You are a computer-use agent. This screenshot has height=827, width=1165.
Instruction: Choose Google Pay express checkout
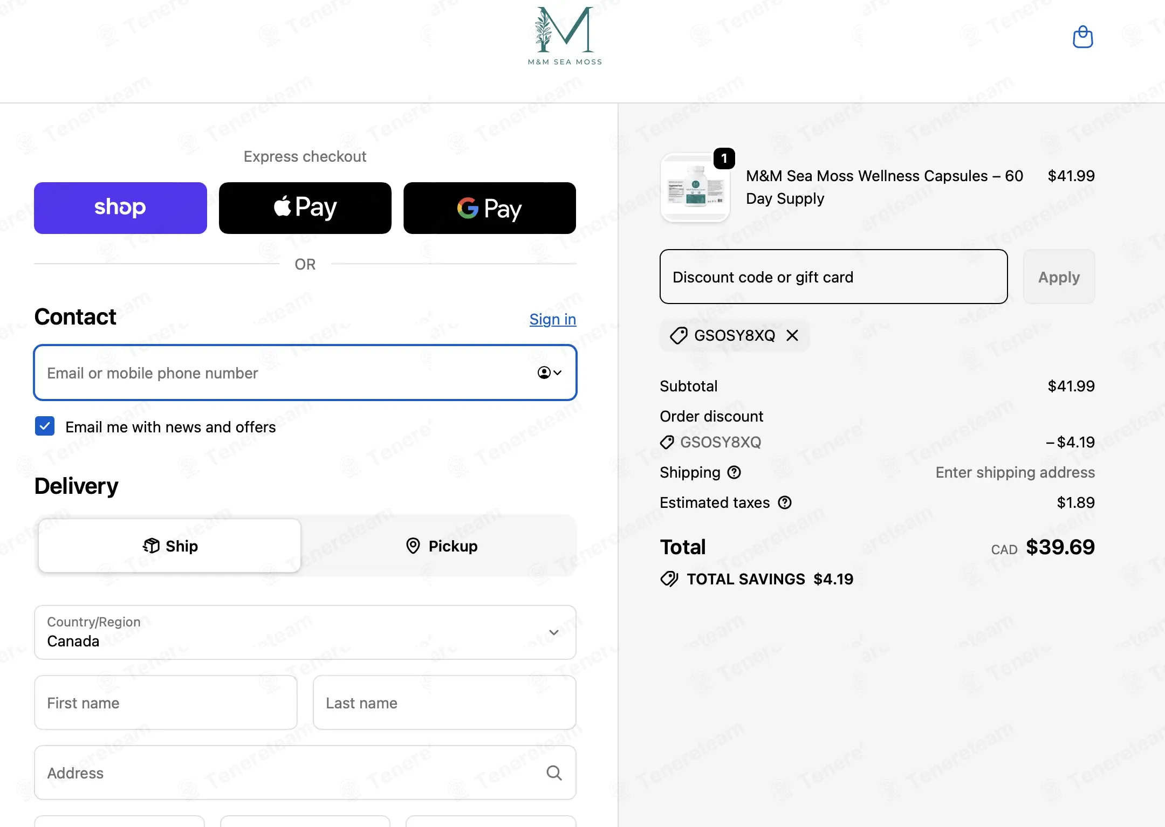(x=490, y=208)
